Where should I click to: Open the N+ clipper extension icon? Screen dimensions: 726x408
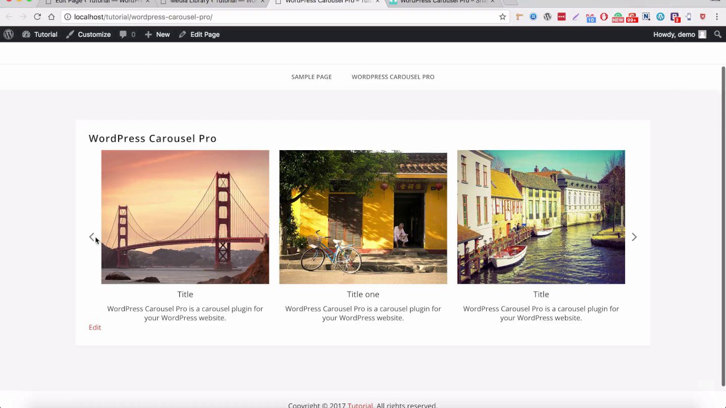coord(646,17)
